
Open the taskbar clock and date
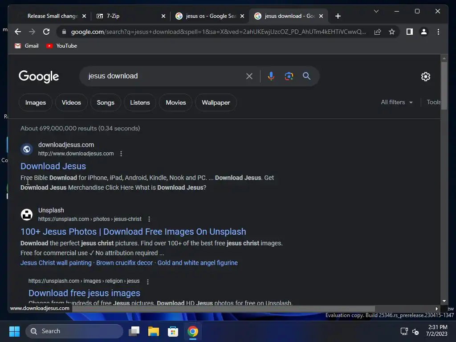[x=437, y=331]
